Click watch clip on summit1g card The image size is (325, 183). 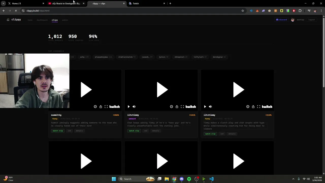58,131
